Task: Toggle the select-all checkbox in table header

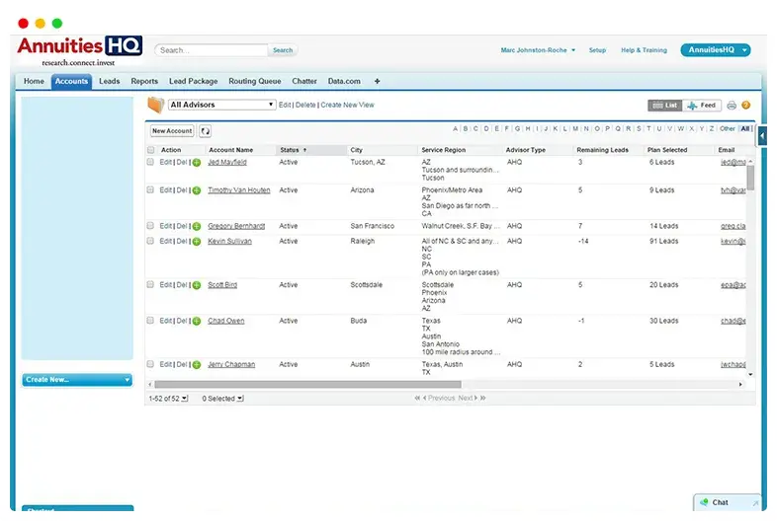Action: [x=150, y=150]
